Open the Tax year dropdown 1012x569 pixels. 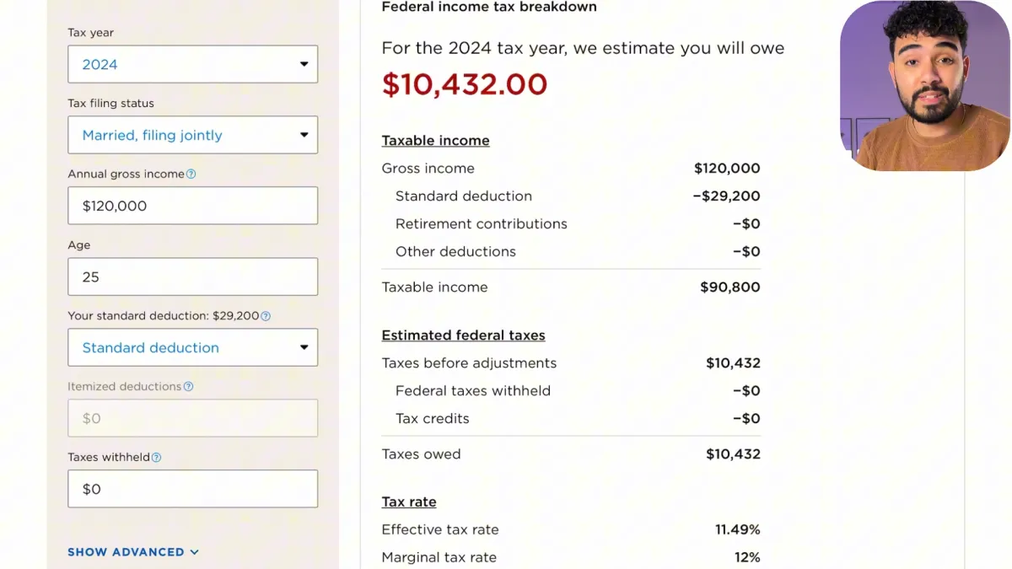192,64
